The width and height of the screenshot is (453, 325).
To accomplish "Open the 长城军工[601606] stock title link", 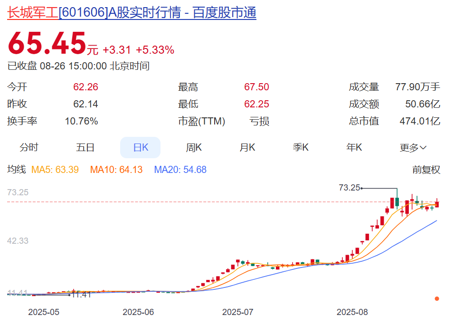I will click(132, 13).
